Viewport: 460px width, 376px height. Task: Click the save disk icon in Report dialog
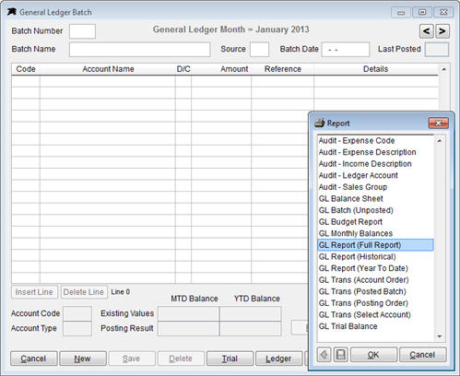pyautogui.click(x=341, y=355)
